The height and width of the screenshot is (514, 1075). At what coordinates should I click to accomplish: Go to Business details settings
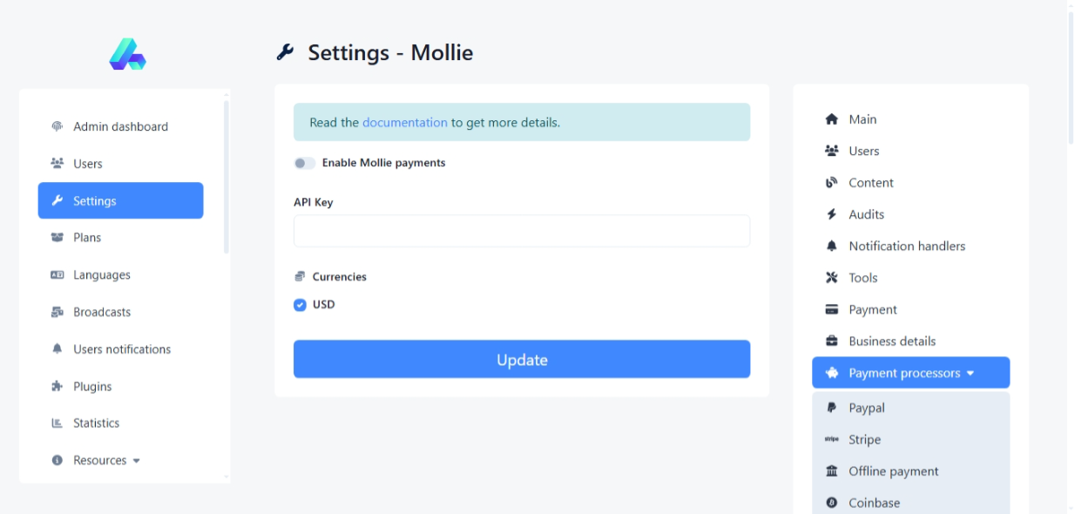[892, 342]
